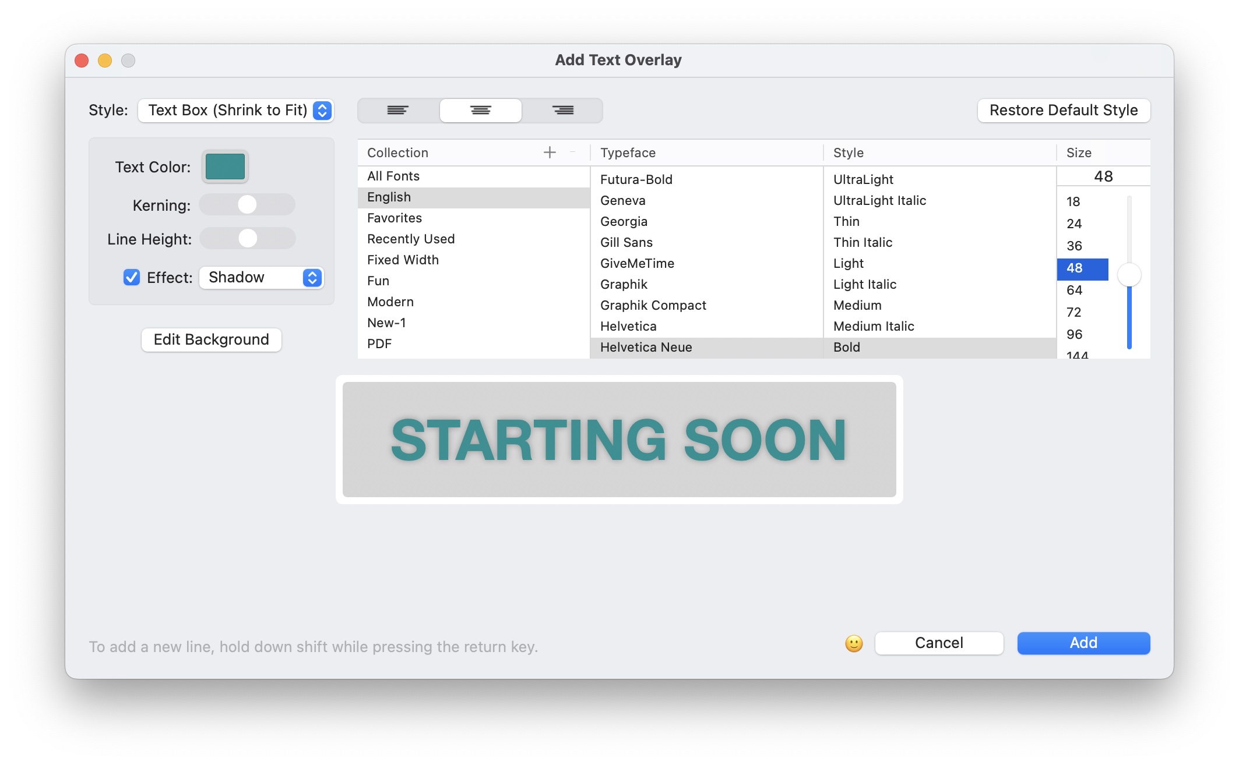Select the teal text color swatch
This screenshot has height=765, width=1239.
[224, 167]
